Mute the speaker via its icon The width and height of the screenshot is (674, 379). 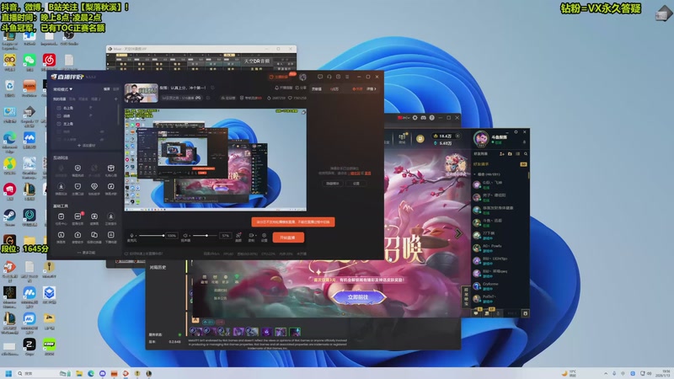(x=185, y=236)
